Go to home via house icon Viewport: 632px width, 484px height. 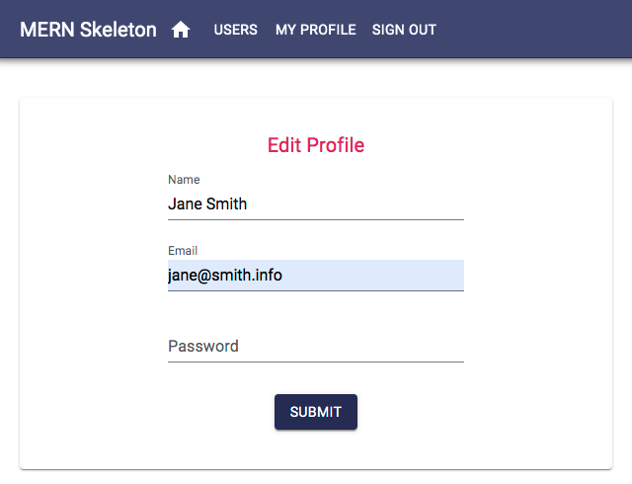[x=181, y=30]
